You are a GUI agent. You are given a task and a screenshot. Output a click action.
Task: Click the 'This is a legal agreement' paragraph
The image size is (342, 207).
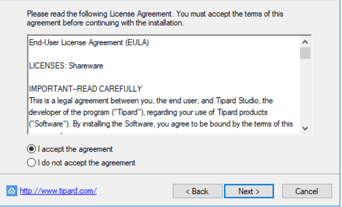point(161,112)
